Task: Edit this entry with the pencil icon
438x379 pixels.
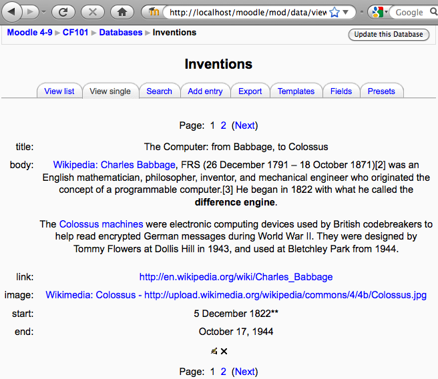Action: tap(214, 351)
